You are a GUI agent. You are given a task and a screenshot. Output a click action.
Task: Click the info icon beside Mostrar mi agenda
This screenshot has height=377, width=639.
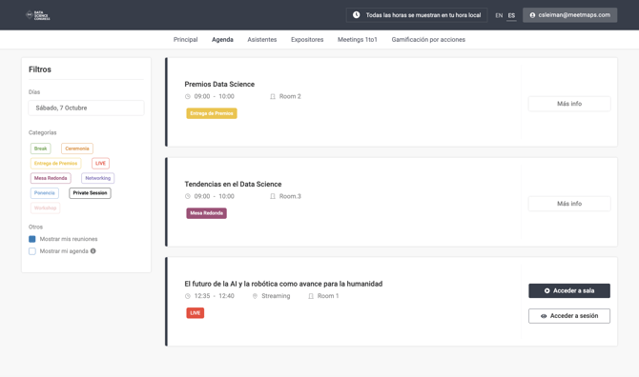[x=93, y=251]
